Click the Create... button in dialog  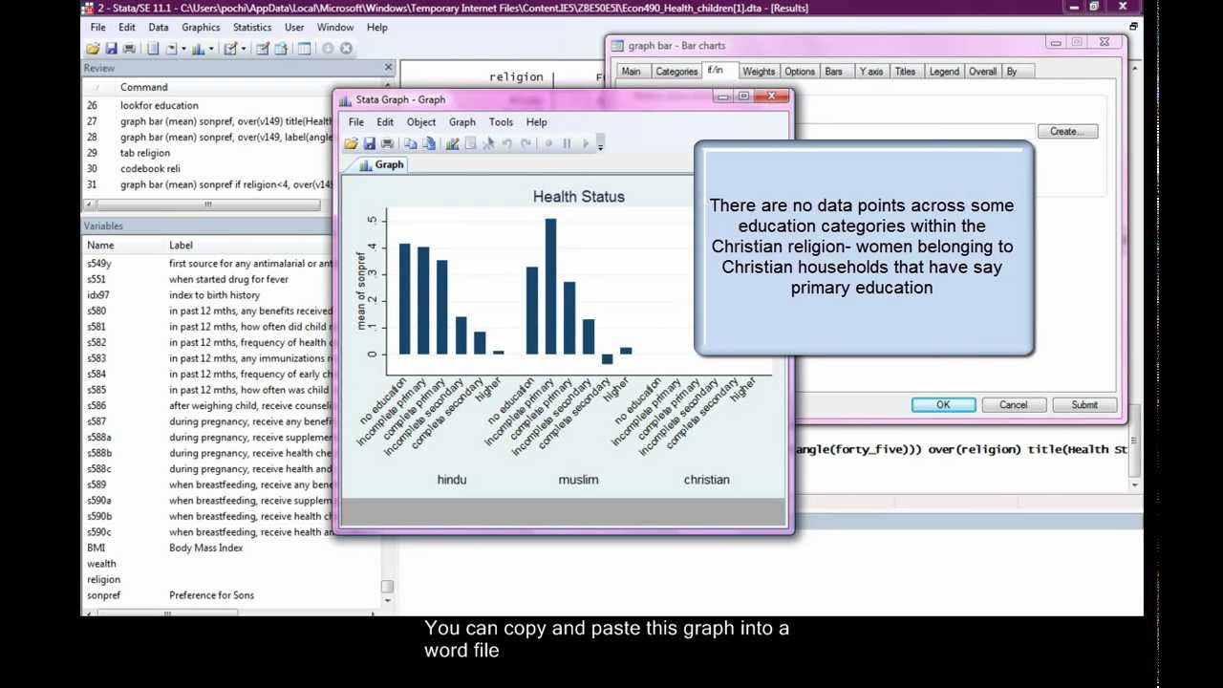click(1067, 132)
